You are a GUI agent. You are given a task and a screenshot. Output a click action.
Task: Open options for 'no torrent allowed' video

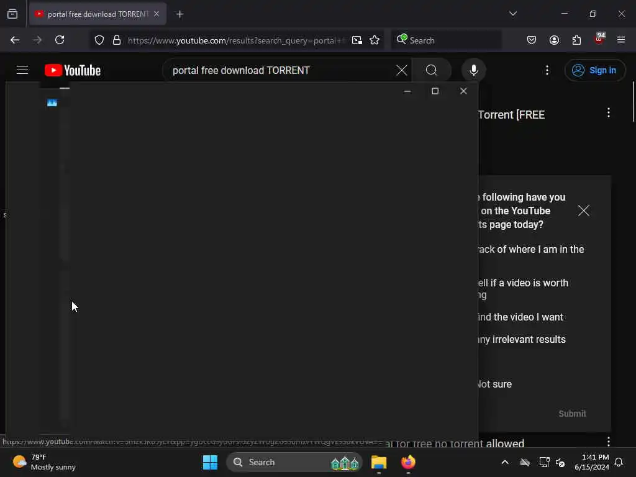coord(609,442)
